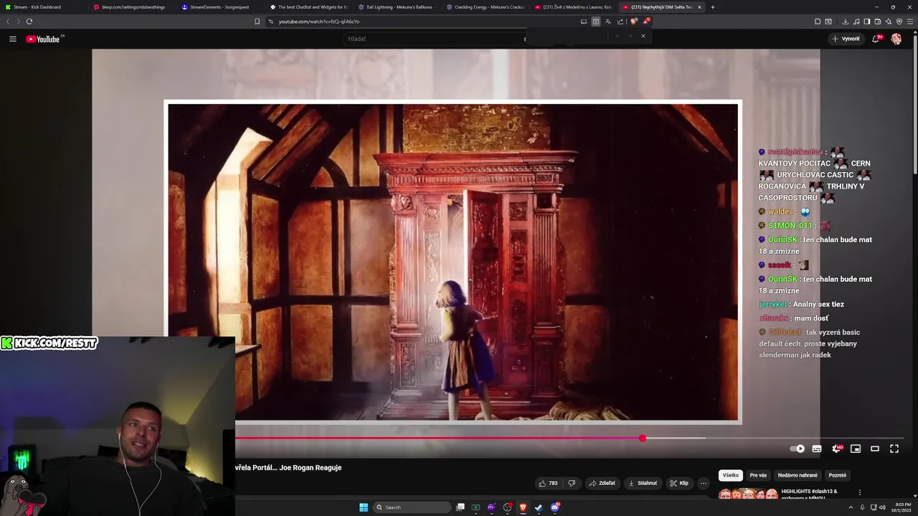
Task: Open the media control music note icon
Action: click(856, 21)
